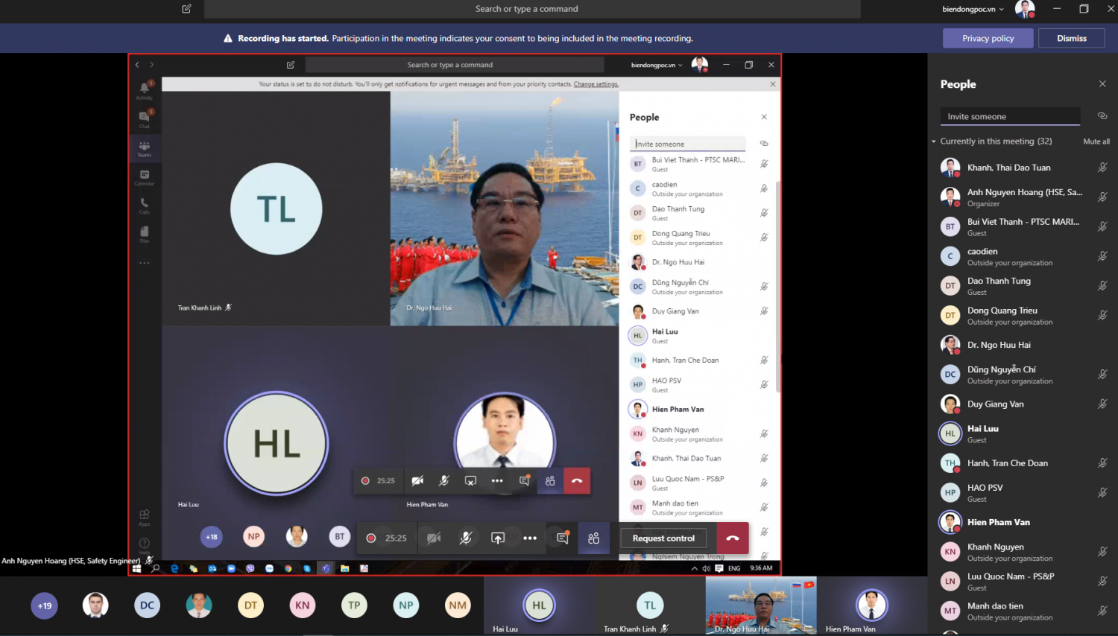Hide participants via people icon beside Request control
1118x636 pixels.
tap(594, 538)
